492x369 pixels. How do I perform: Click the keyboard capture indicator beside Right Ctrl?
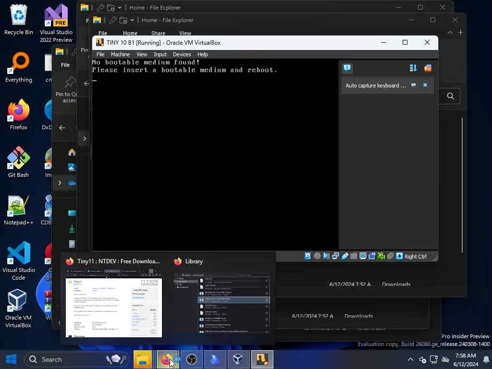(x=399, y=256)
